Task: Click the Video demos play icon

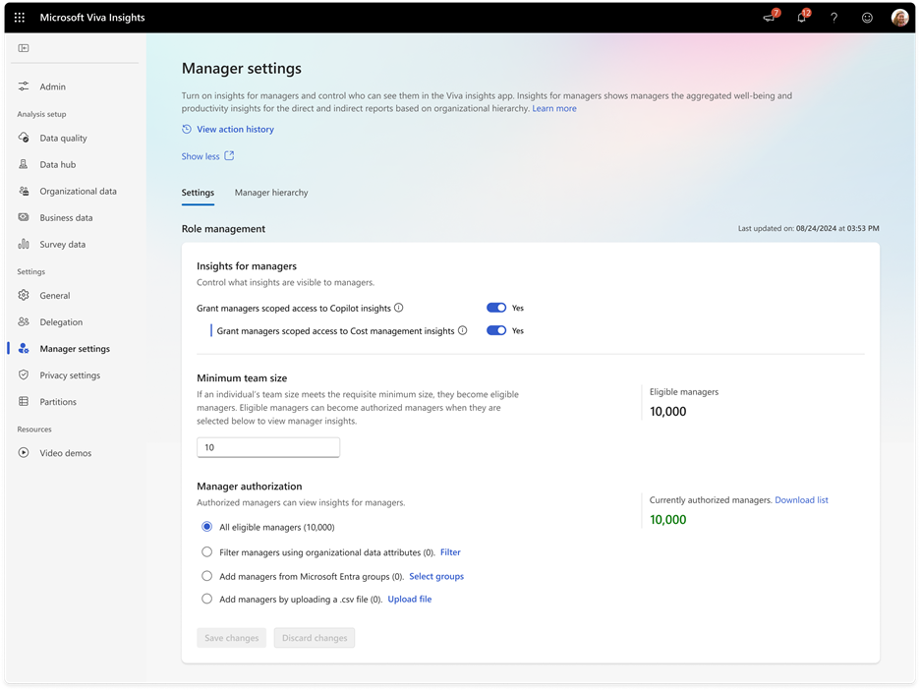Action: [x=24, y=452]
